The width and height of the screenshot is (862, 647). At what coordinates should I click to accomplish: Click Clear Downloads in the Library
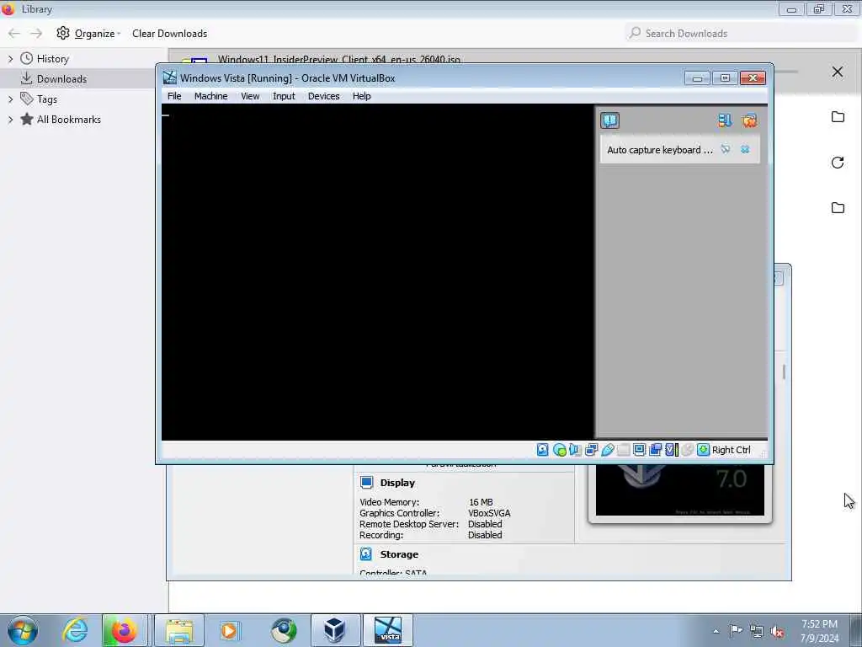click(x=169, y=34)
